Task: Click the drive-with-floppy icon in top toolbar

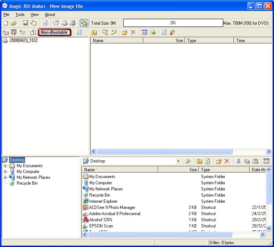Action: coord(73,23)
